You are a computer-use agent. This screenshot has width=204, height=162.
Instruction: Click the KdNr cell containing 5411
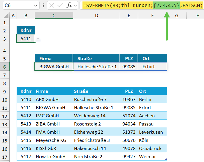pos(26,39)
